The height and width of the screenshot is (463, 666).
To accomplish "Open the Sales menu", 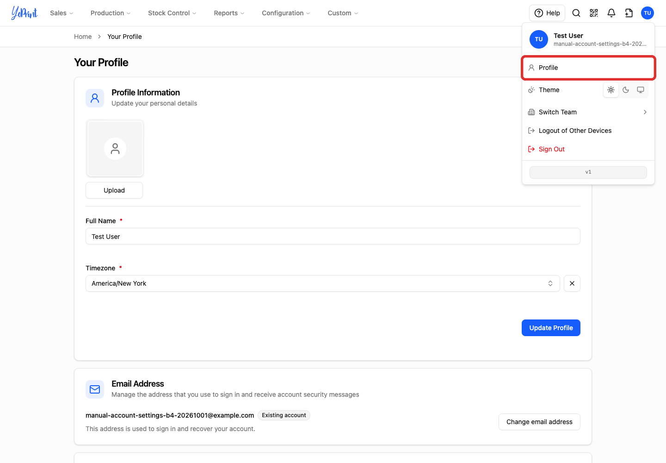I will 62,13.
